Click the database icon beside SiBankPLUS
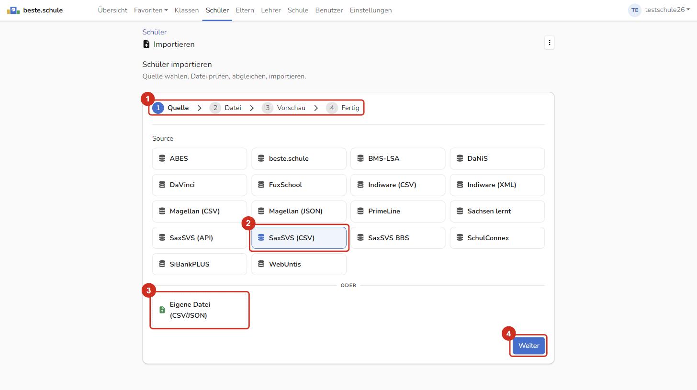 click(x=162, y=264)
